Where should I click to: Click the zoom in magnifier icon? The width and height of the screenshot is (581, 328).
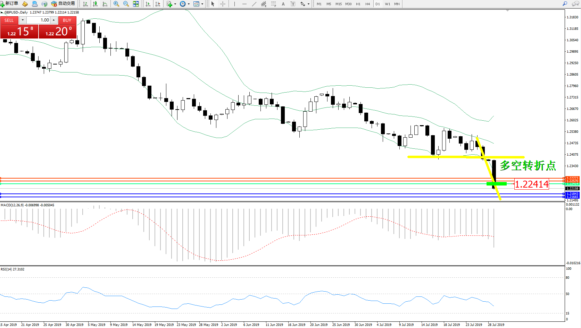(116, 4)
